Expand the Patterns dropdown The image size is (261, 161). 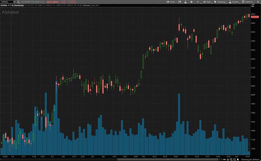tap(247, 2)
